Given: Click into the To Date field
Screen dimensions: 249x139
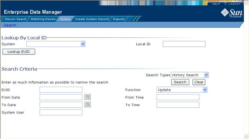Looking at the screenshot, I should (61, 105).
